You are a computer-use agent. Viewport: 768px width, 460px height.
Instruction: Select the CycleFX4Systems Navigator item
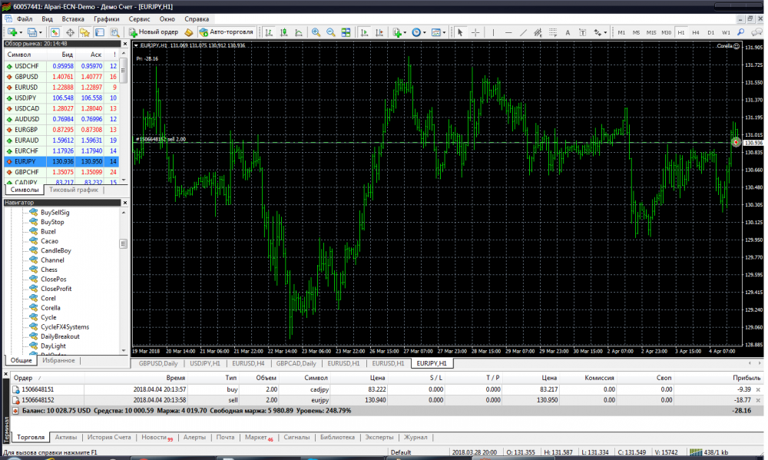(x=65, y=326)
